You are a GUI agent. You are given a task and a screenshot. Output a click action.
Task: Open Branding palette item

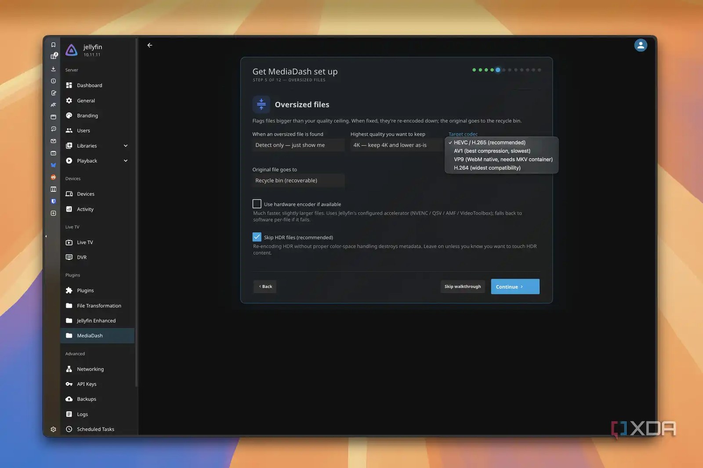(x=98, y=115)
